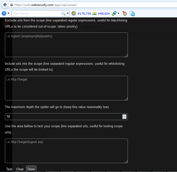Click the India flag rank icon

tap(94, 13)
